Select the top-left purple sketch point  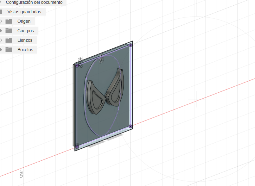(x=77, y=65)
